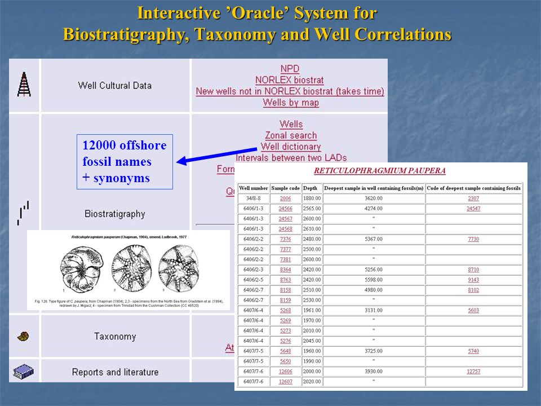Open sample code 8364 link
The height and width of the screenshot is (406, 541).
(285, 270)
